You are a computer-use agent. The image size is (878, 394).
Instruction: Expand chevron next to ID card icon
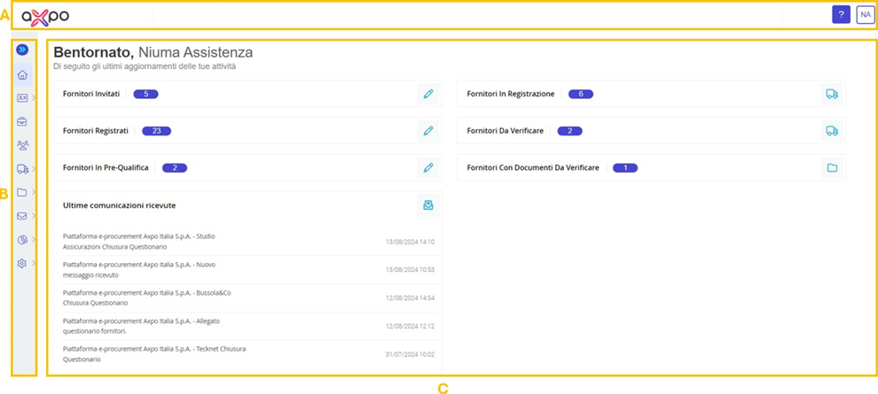[34, 98]
